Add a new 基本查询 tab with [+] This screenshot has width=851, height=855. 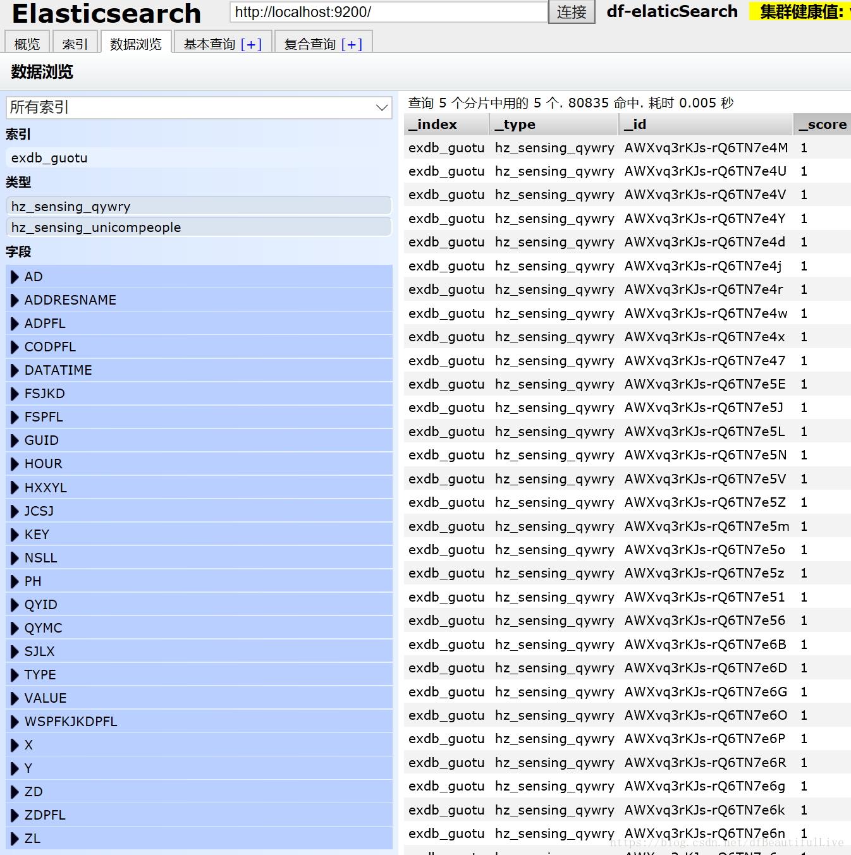pyautogui.click(x=251, y=44)
